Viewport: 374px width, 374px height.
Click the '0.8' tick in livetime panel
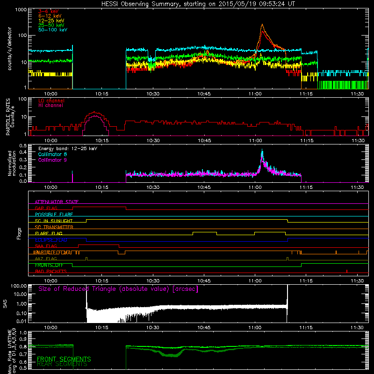tap(23, 346)
